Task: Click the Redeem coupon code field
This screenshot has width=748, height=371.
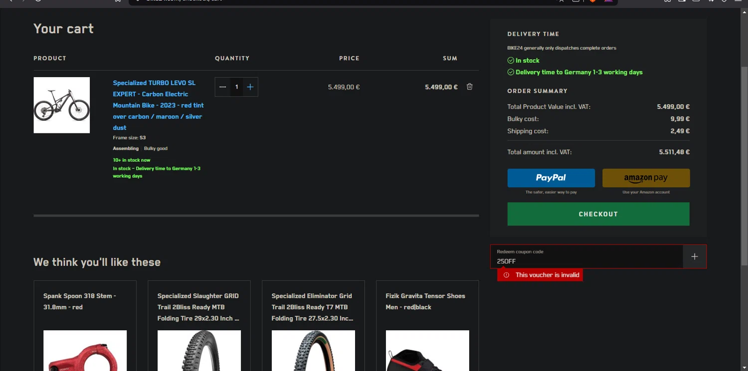Action: click(587, 256)
